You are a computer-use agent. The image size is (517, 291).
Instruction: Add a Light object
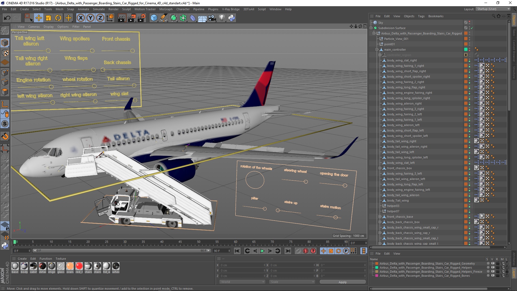(x=222, y=18)
